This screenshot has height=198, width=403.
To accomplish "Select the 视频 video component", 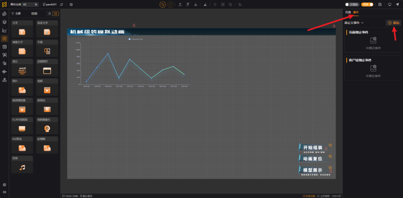I will [47, 87].
